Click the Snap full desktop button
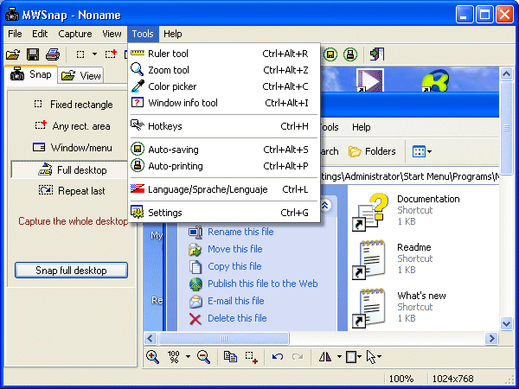519x389 pixels. coord(71,271)
